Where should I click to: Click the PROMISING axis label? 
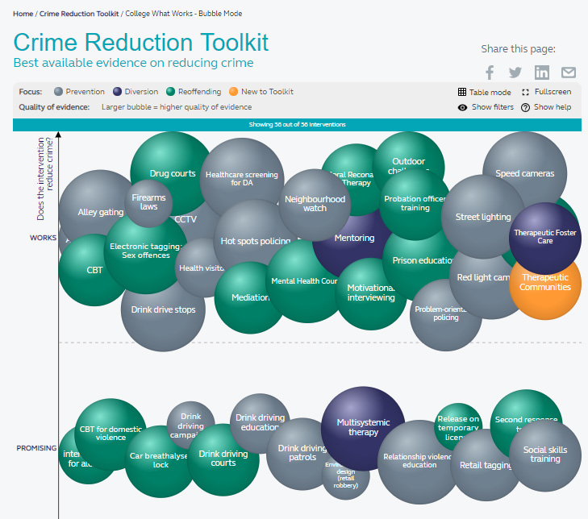(36, 448)
